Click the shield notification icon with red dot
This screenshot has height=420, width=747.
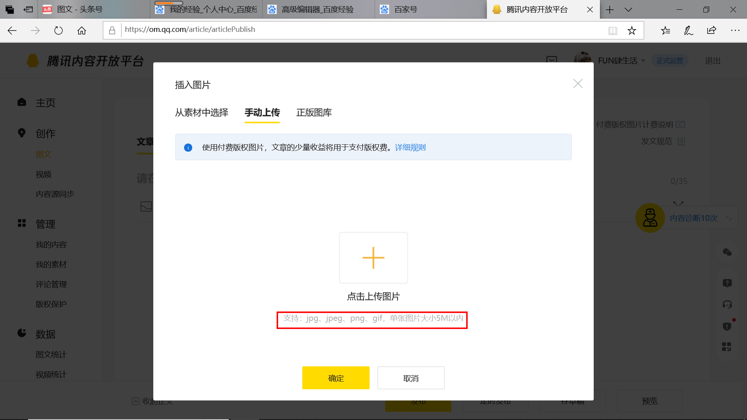[x=726, y=326]
